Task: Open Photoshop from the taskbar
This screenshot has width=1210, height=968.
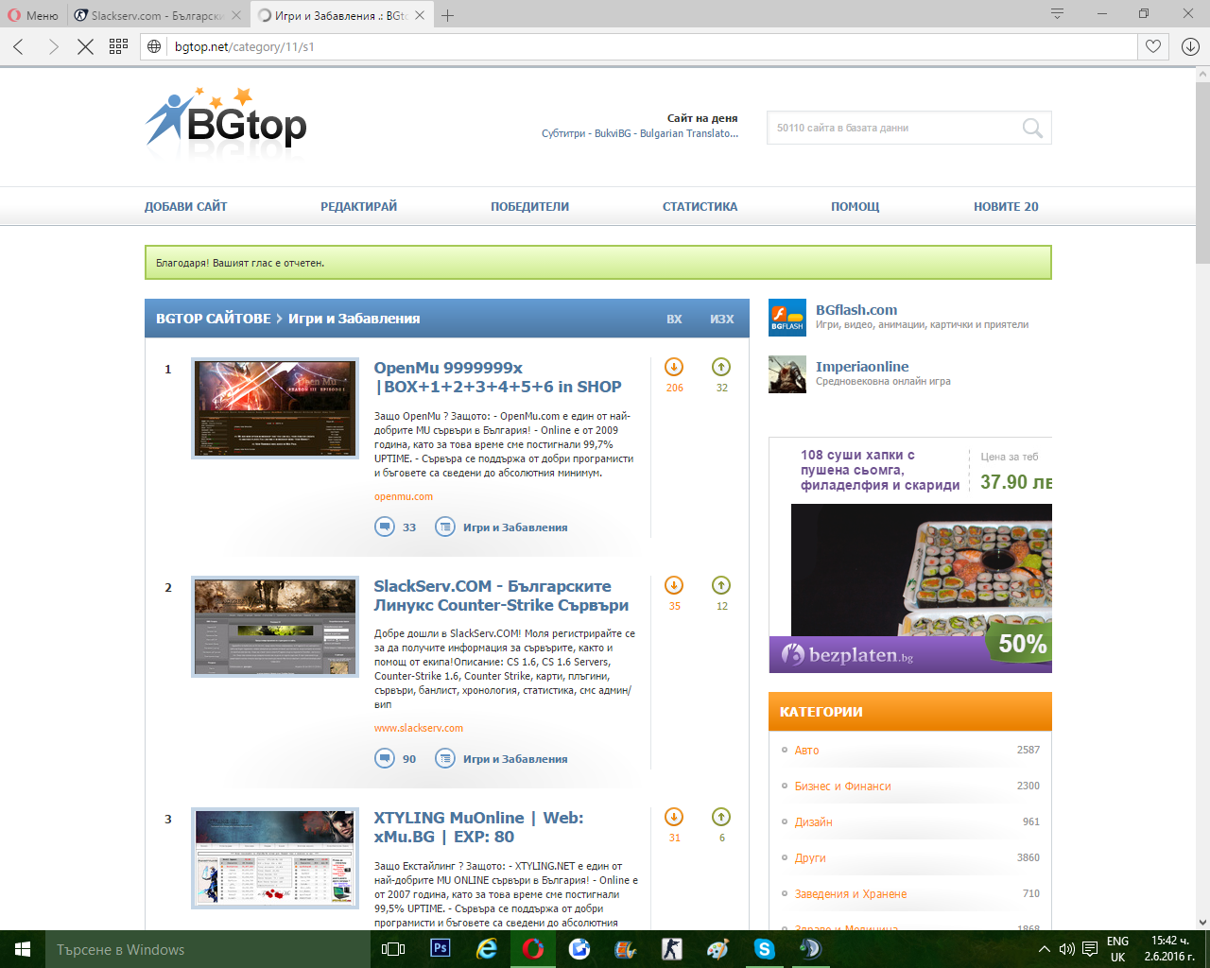Action: tap(441, 949)
